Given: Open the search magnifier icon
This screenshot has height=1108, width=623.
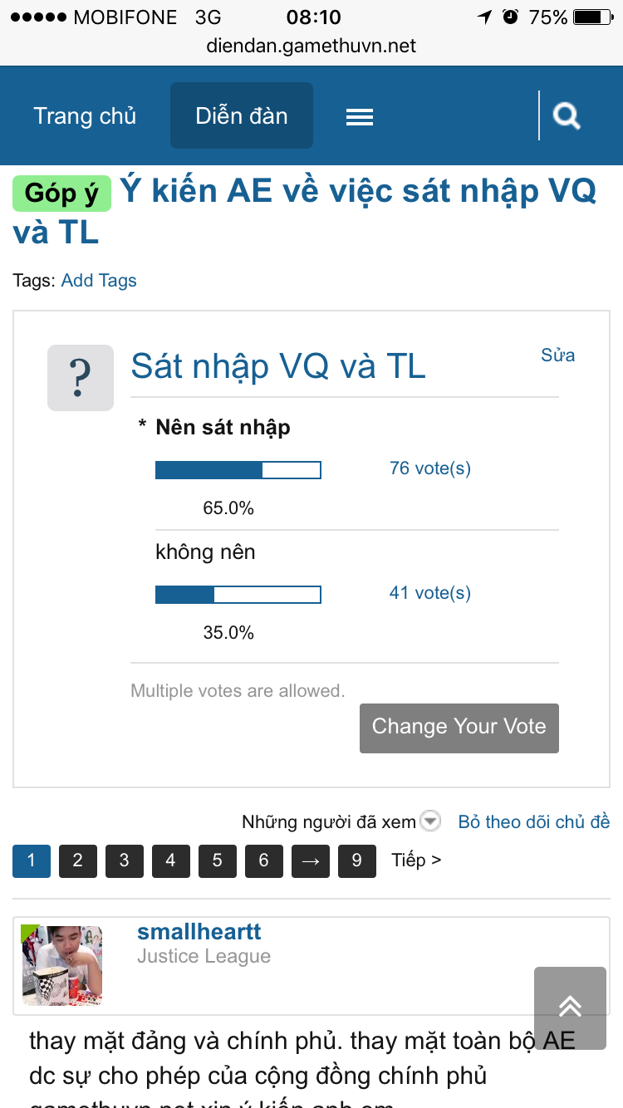Looking at the screenshot, I should (567, 115).
